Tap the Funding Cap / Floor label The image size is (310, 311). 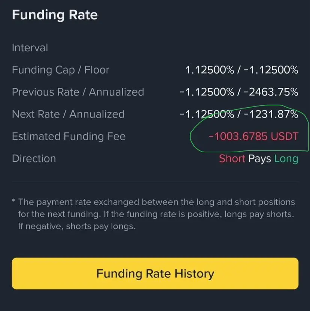click(61, 70)
